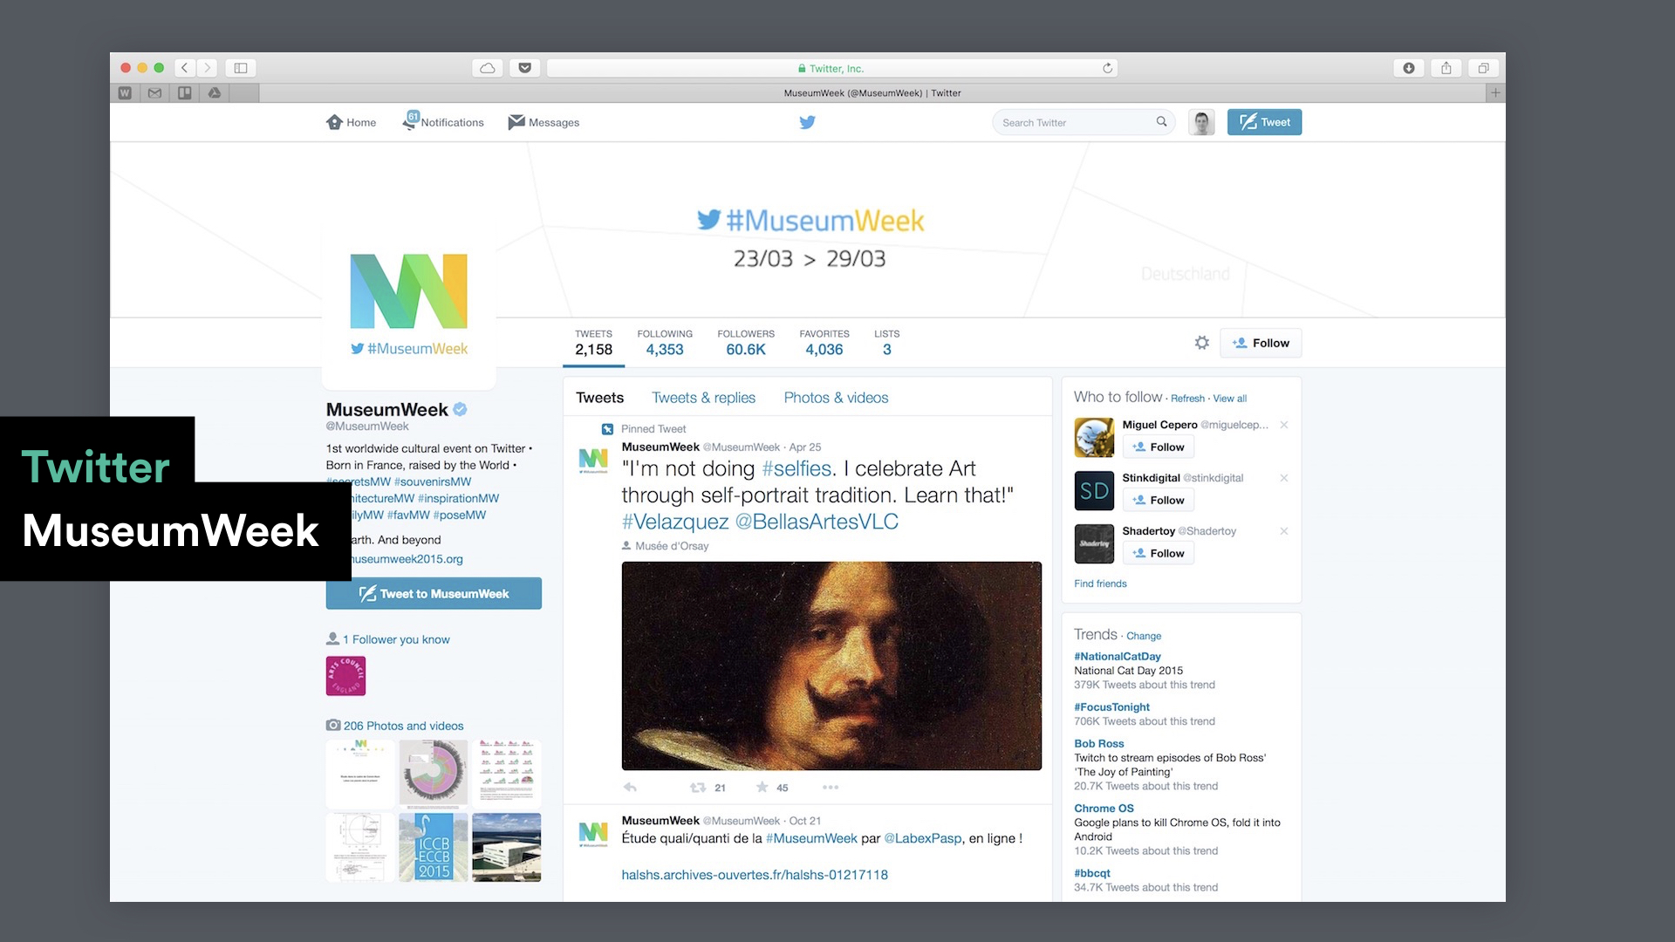Follow Stinkdigital
Image resolution: width=1675 pixels, height=942 pixels.
point(1158,500)
